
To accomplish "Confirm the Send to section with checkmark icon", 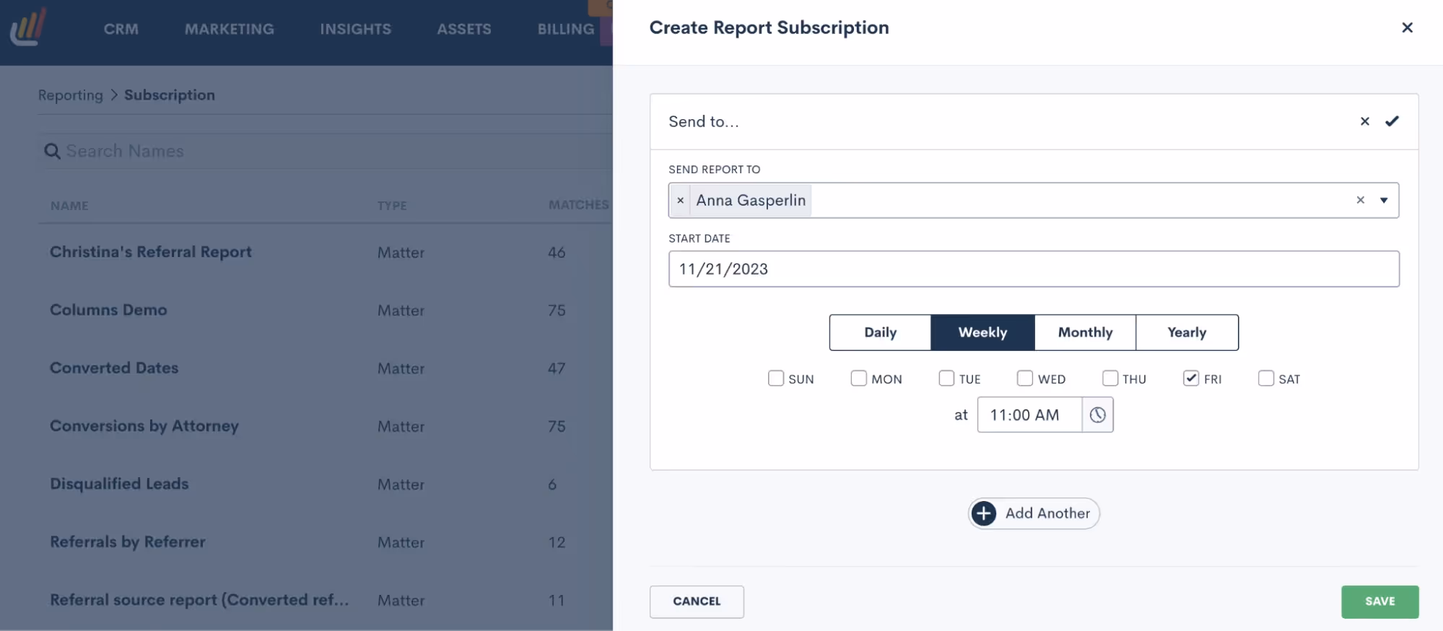I will pyautogui.click(x=1392, y=121).
